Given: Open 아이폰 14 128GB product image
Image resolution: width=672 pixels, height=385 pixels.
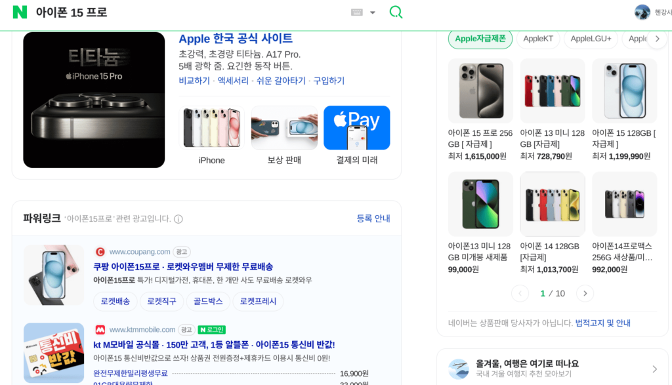Looking at the screenshot, I should [x=553, y=204].
